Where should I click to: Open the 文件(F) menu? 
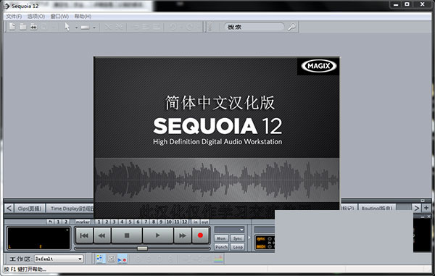click(x=14, y=17)
